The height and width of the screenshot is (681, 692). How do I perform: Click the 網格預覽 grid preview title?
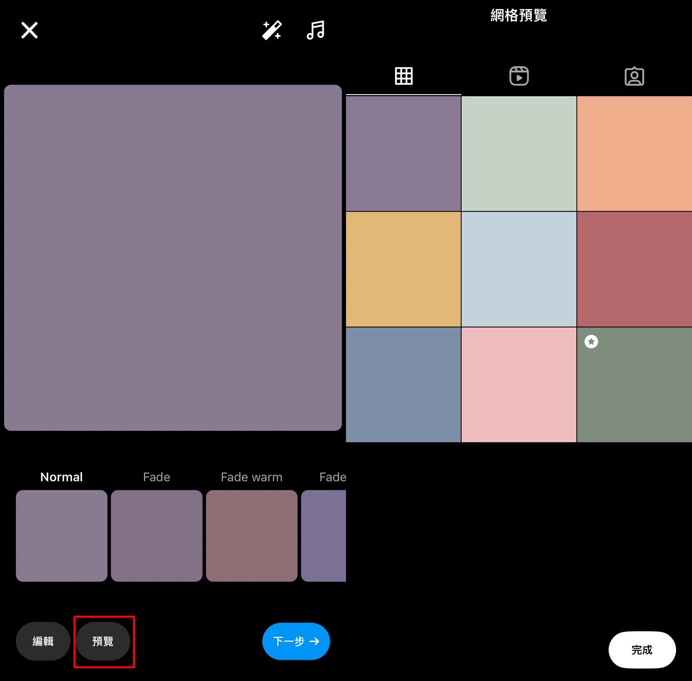(519, 16)
